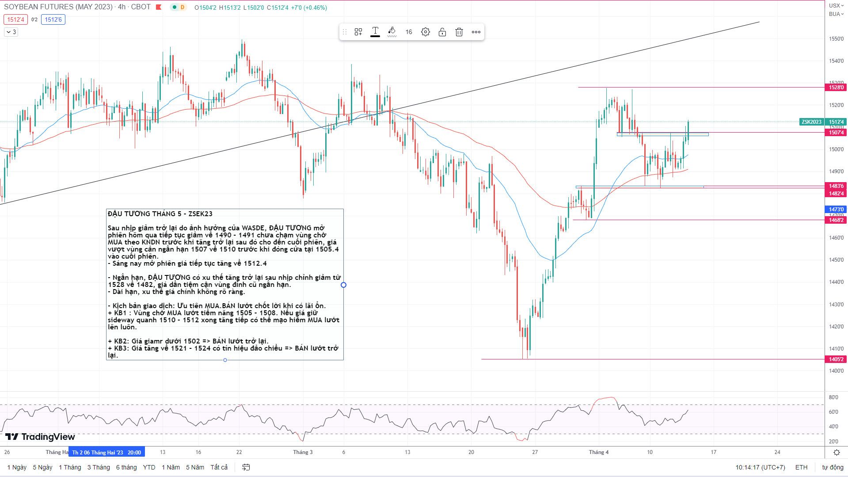This screenshot has width=848, height=477.
Task: Toggle the ETH extended hours session
Action: pos(801,467)
